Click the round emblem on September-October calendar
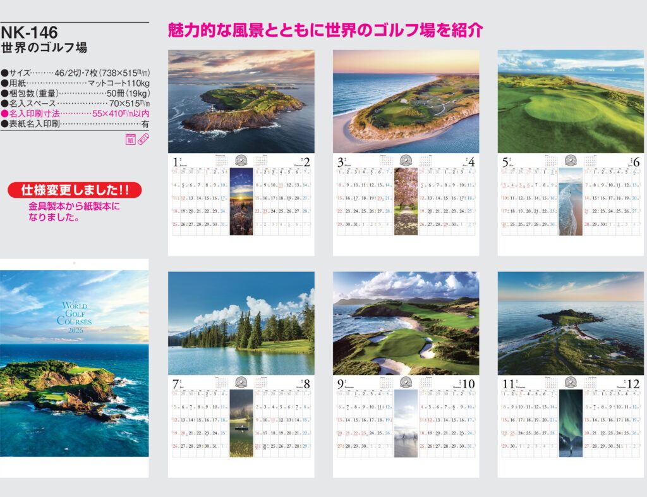 [x=406, y=382]
